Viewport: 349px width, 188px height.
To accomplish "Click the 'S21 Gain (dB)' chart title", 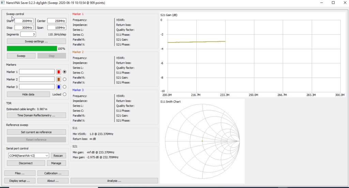I will click(169, 15).
